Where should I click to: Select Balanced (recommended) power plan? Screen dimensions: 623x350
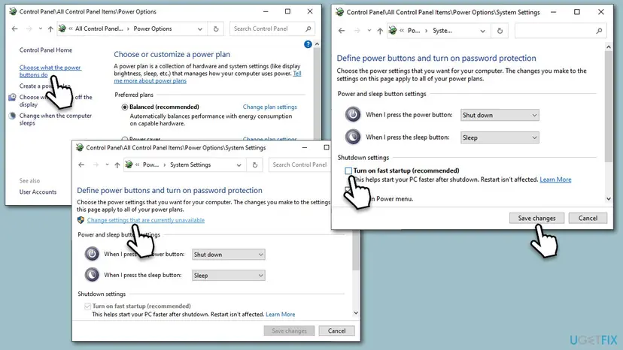point(125,107)
